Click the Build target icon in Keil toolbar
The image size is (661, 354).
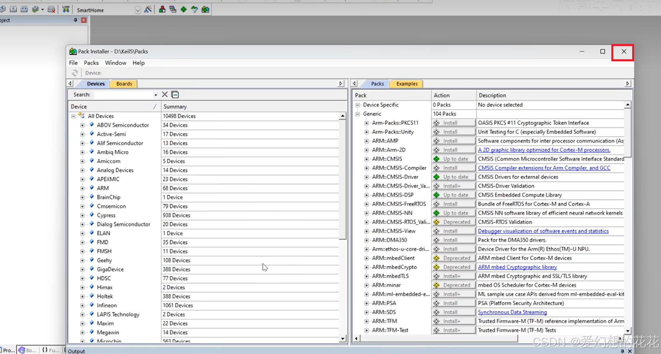tap(13, 9)
